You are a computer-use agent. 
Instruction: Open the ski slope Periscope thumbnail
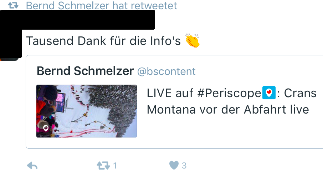coord(87,111)
